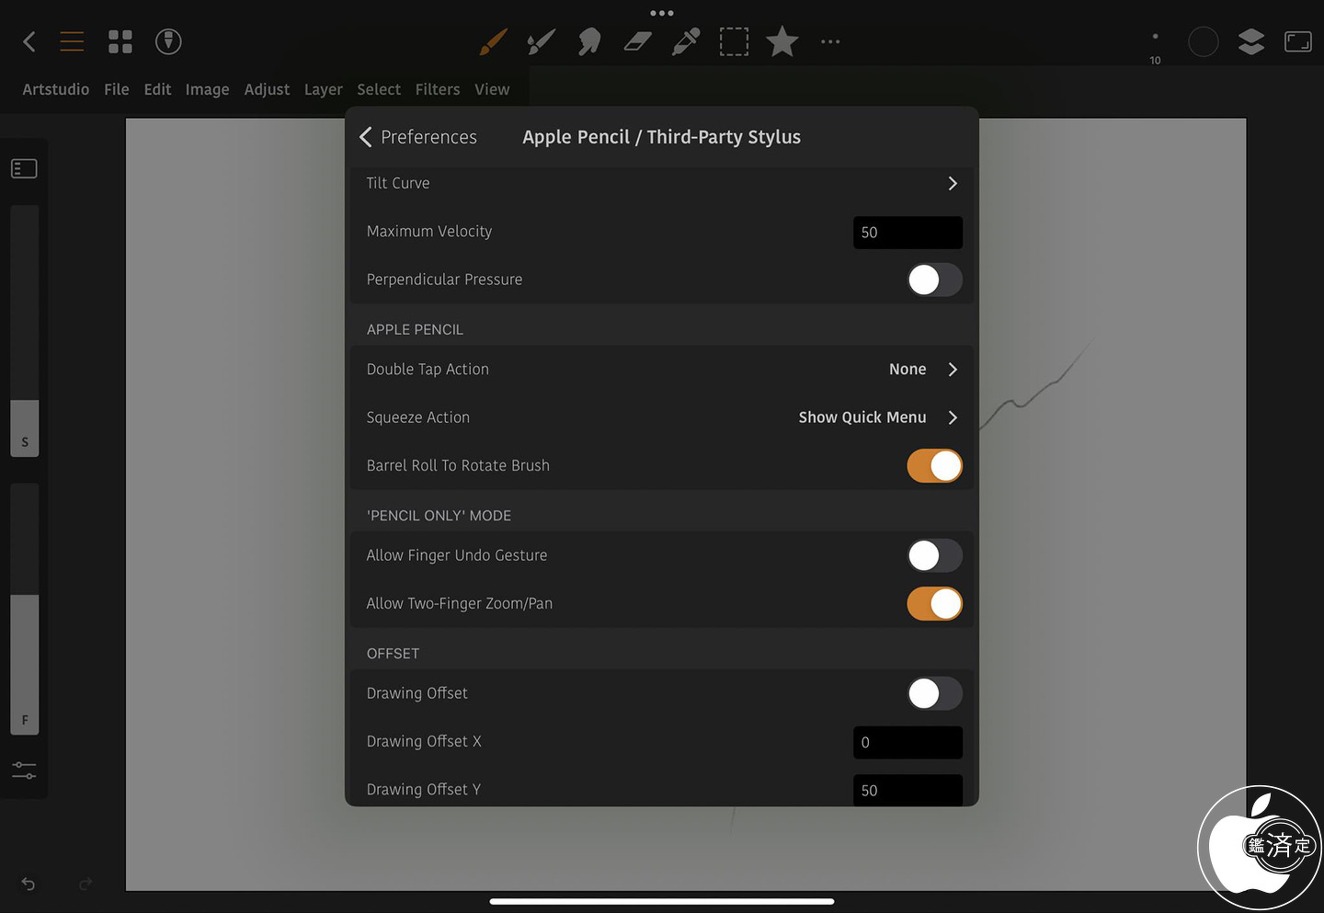Select the Eraser tool
Viewport: 1324px width, 913px height.
(637, 41)
